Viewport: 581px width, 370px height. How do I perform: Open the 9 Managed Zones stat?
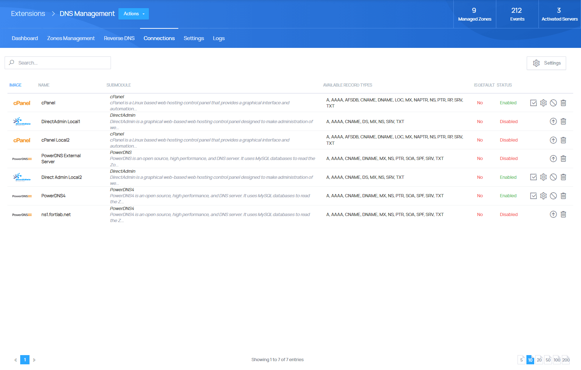475,14
